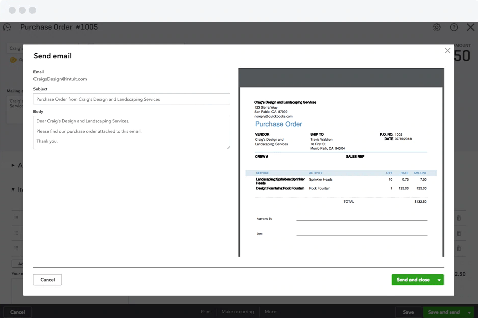Viewport: 478px width, 318px height.
Task: Close the Purchase Order #1005 window
Action: [x=470, y=27]
